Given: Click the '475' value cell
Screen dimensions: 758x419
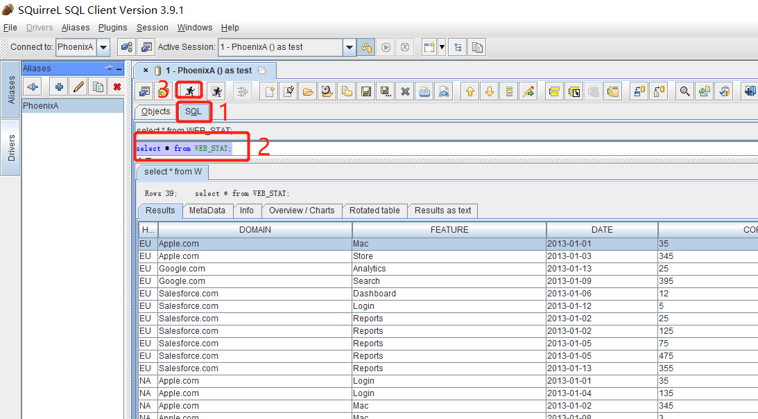Looking at the screenshot, I should coord(708,356).
